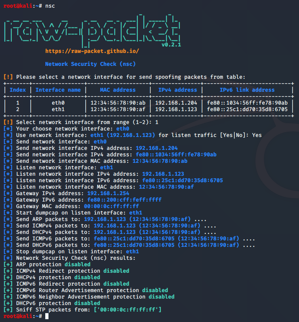Click 'disabled' on ARP protection line

78,265
